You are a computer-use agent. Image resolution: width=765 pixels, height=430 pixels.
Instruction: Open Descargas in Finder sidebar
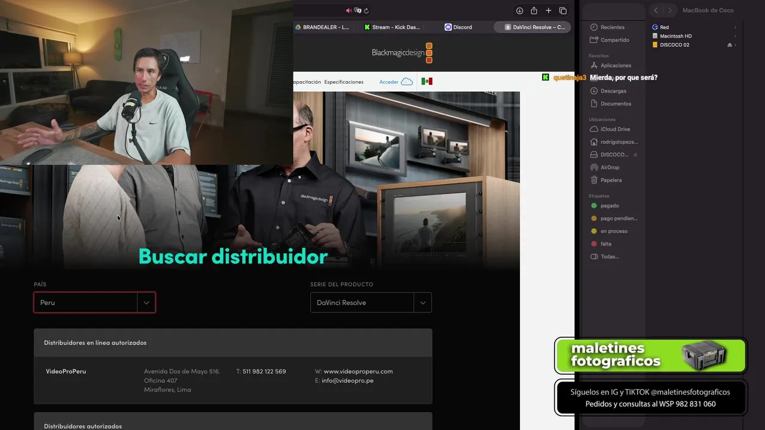click(x=608, y=91)
